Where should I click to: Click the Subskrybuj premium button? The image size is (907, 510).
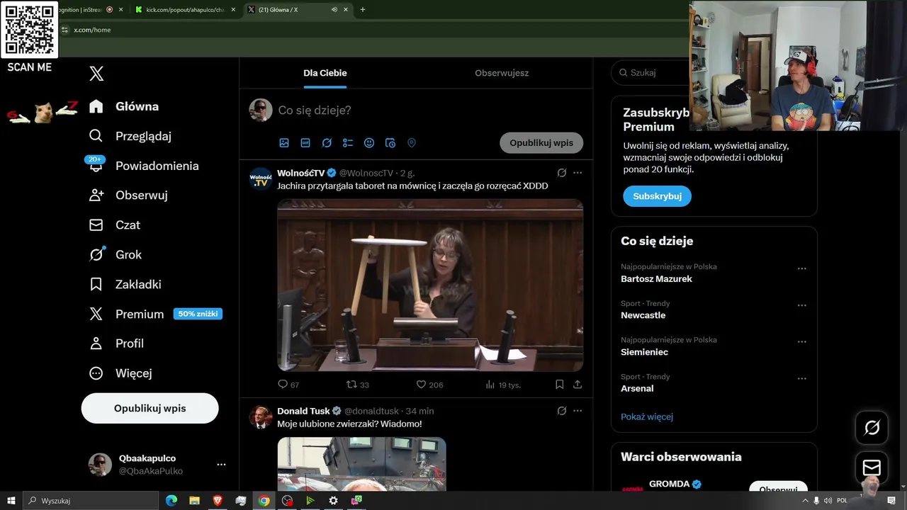(657, 196)
